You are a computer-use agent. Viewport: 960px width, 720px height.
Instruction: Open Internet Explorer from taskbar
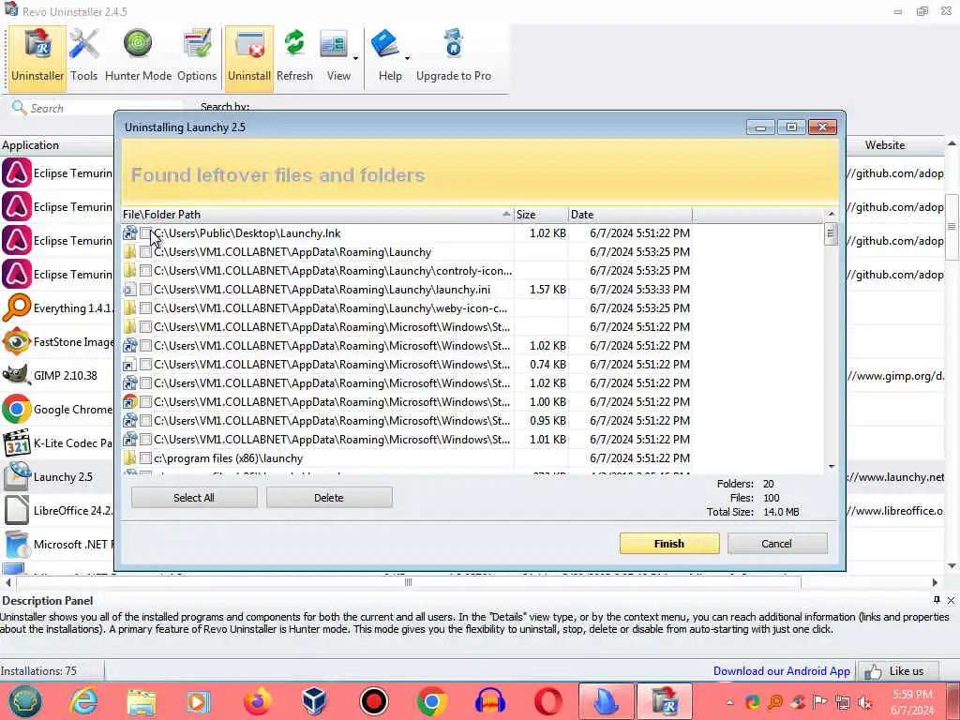tap(83, 701)
